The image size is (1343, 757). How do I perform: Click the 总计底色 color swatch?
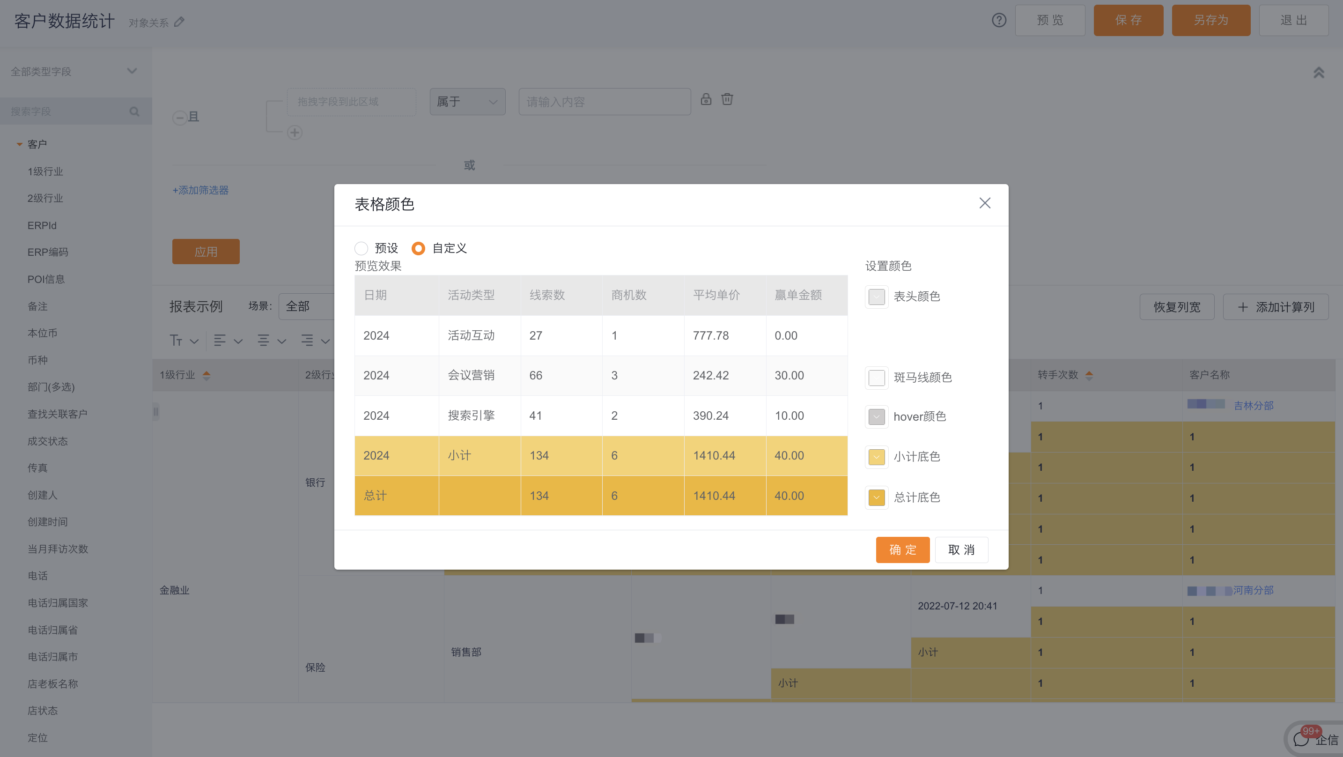[x=877, y=497]
